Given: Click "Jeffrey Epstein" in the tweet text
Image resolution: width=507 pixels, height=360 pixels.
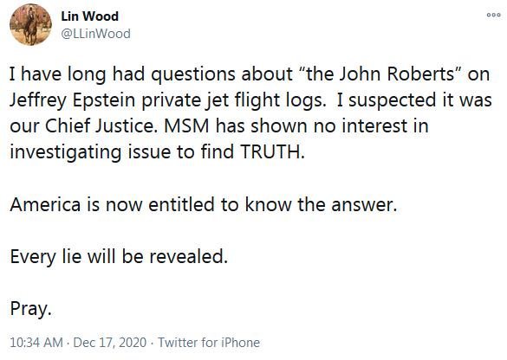Looking at the screenshot, I should (72, 100).
